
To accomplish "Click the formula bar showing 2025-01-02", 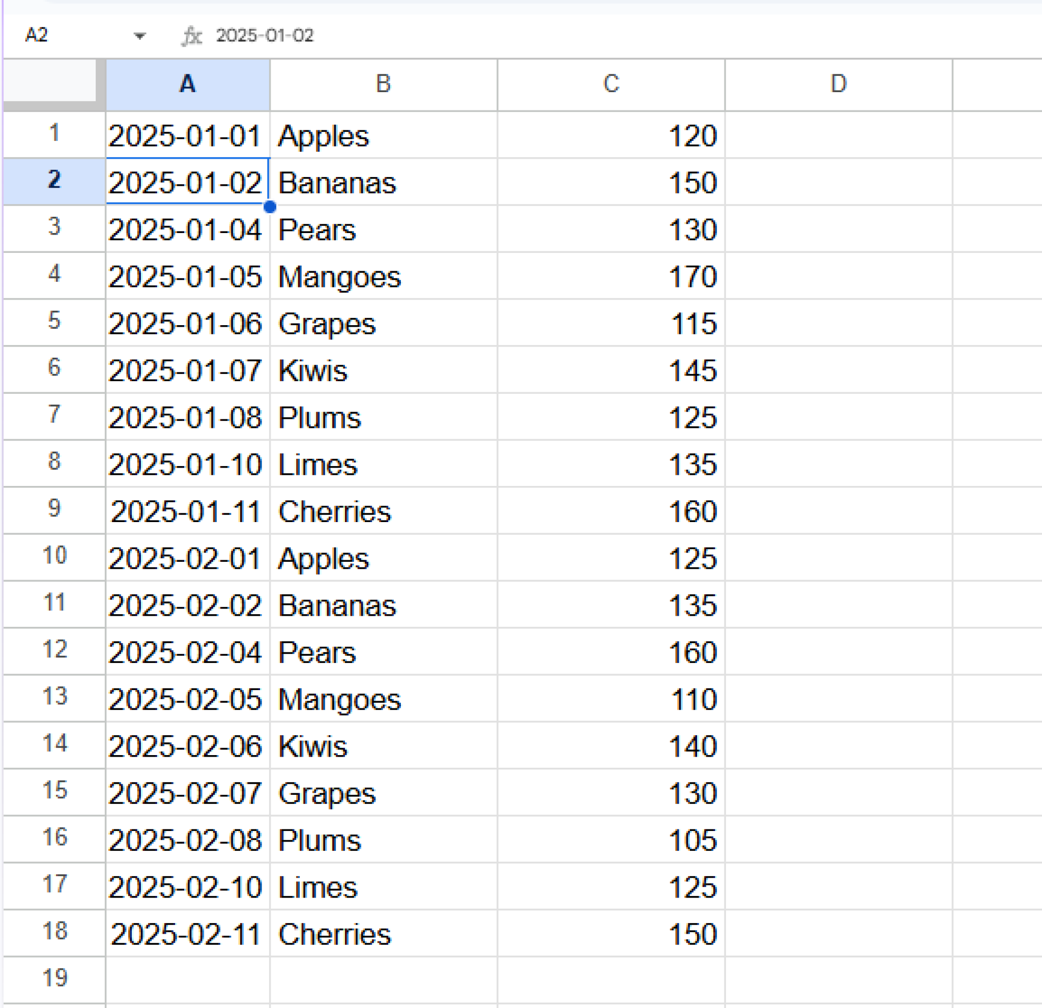I will [266, 36].
